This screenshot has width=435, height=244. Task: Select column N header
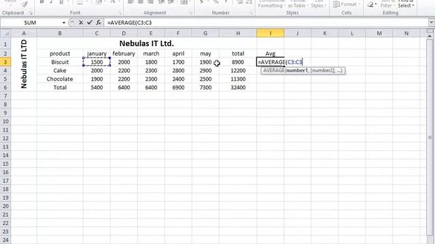(406, 33)
